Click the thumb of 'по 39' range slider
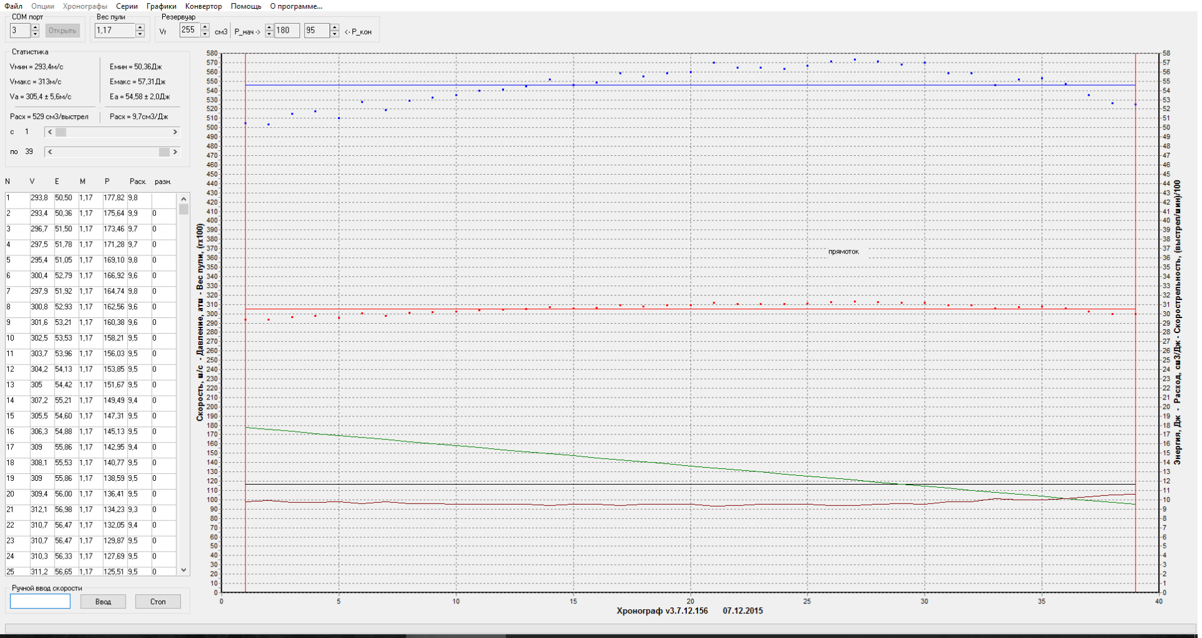The width and height of the screenshot is (1202, 638). [x=164, y=152]
